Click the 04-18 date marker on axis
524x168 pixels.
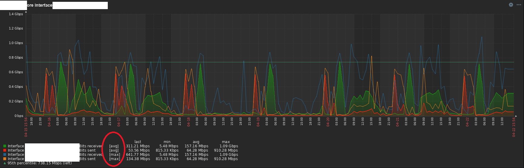point(189,122)
